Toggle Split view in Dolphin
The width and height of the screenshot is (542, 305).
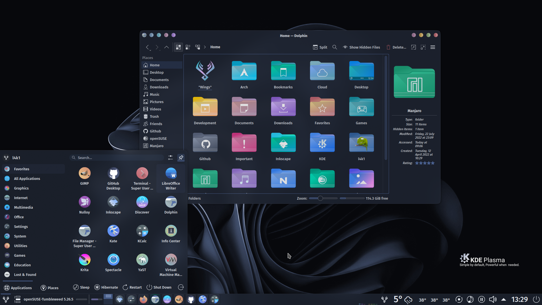(x=320, y=47)
